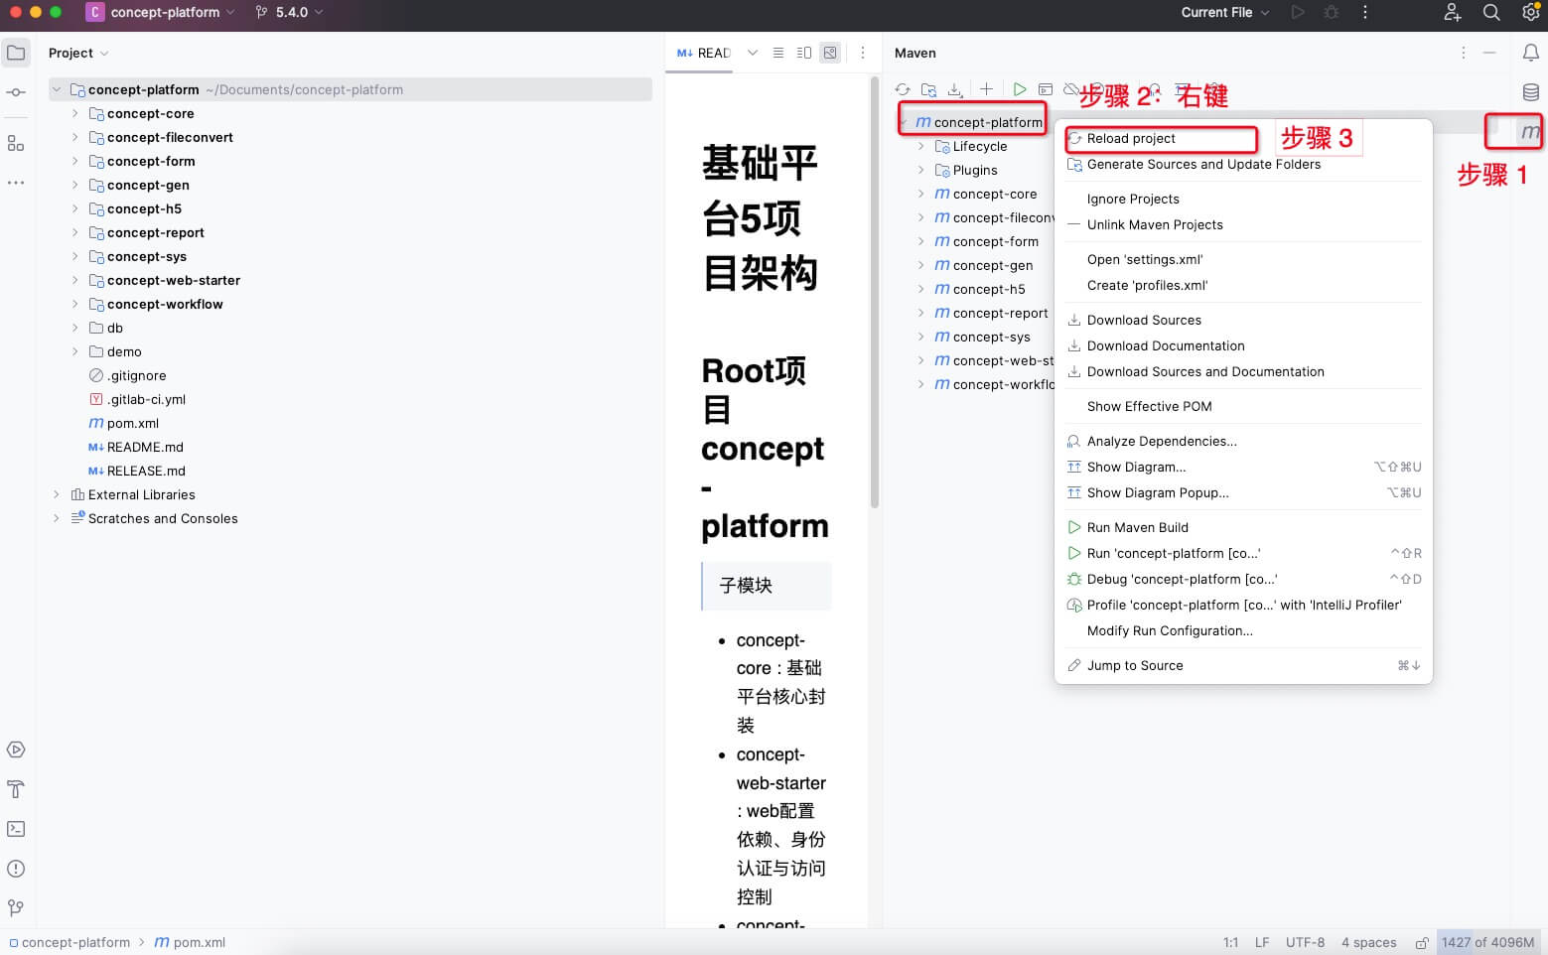Viewport: 1548px width, 955px height.
Task: Open IDE settings gear icon
Action: pyautogui.click(x=1530, y=12)
